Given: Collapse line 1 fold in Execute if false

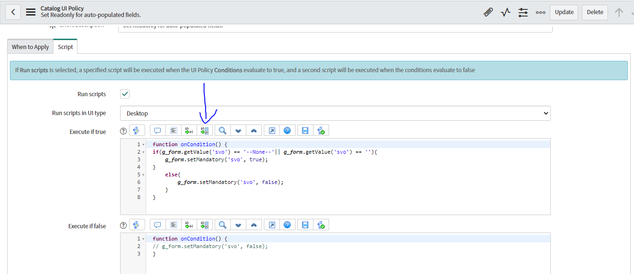Looking at the screenshot, I should [x=143, y=239].
